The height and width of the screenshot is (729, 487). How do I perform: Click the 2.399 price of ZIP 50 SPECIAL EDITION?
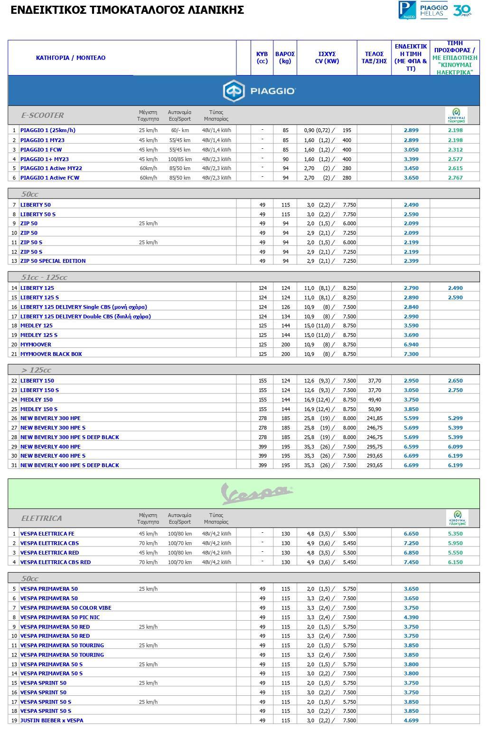tap(411, 261)
